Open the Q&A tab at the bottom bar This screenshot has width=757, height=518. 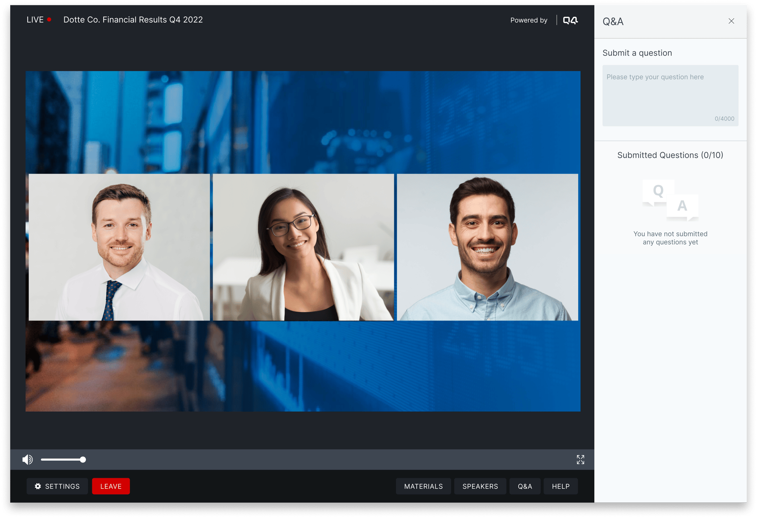coord(525,486)
